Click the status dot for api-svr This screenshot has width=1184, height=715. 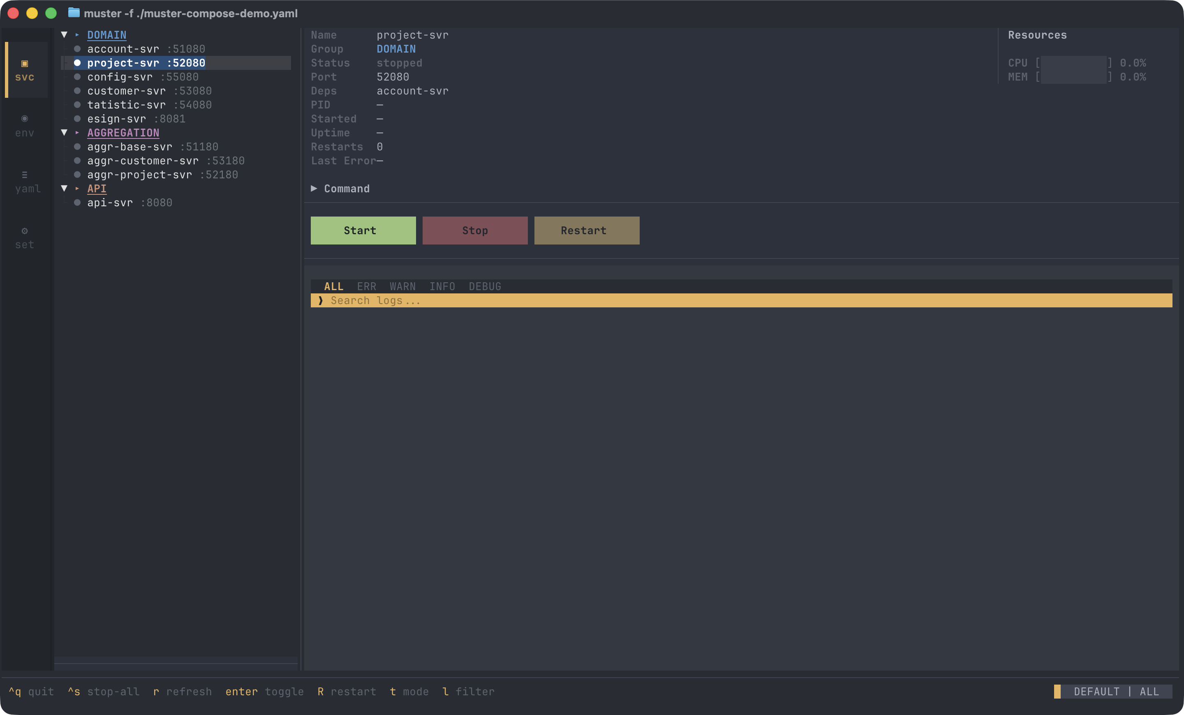pos(77,203)
